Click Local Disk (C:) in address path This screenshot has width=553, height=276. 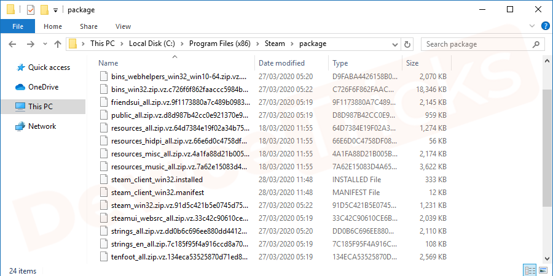click(x=152, y=44)
